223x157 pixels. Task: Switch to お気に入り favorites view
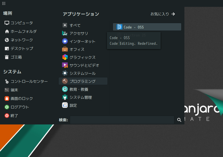coord(163,14)
